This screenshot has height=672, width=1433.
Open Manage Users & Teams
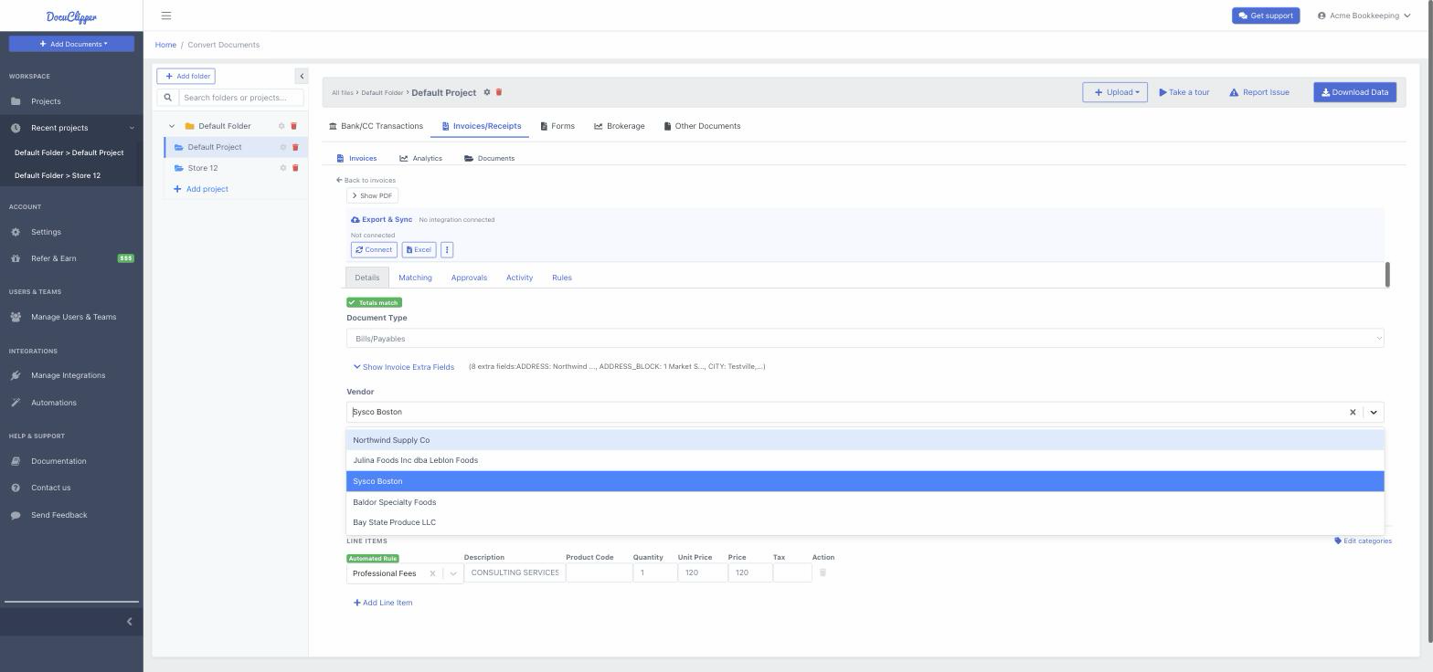[73, 317]
